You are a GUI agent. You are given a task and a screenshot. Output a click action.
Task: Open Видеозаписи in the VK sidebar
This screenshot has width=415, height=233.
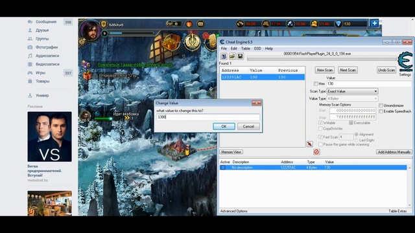(x=47, y=64)
